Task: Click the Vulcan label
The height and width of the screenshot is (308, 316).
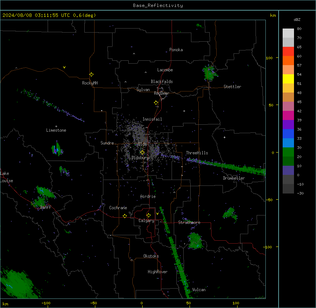Action: coord(199,290)
